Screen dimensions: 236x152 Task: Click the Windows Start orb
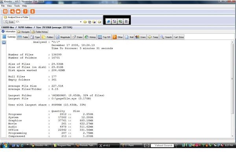(x=6, y=145)
